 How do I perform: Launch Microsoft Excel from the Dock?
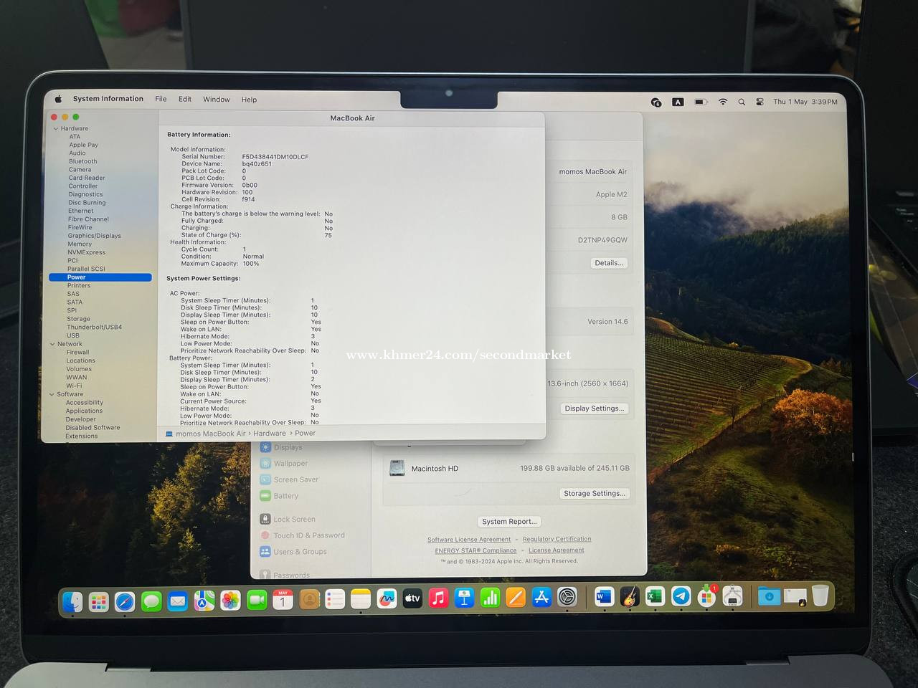(x=655, y=596)
